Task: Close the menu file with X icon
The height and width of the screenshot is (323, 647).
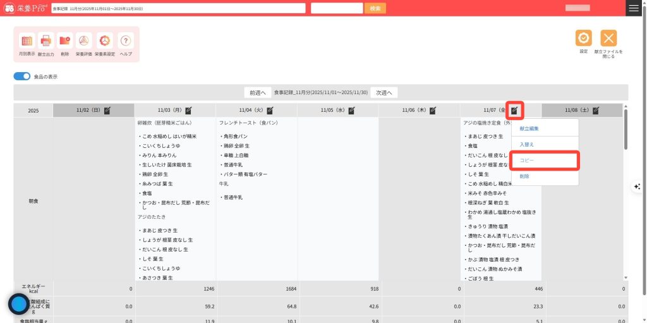Action: pyautogui.click(x=608, y=38)
